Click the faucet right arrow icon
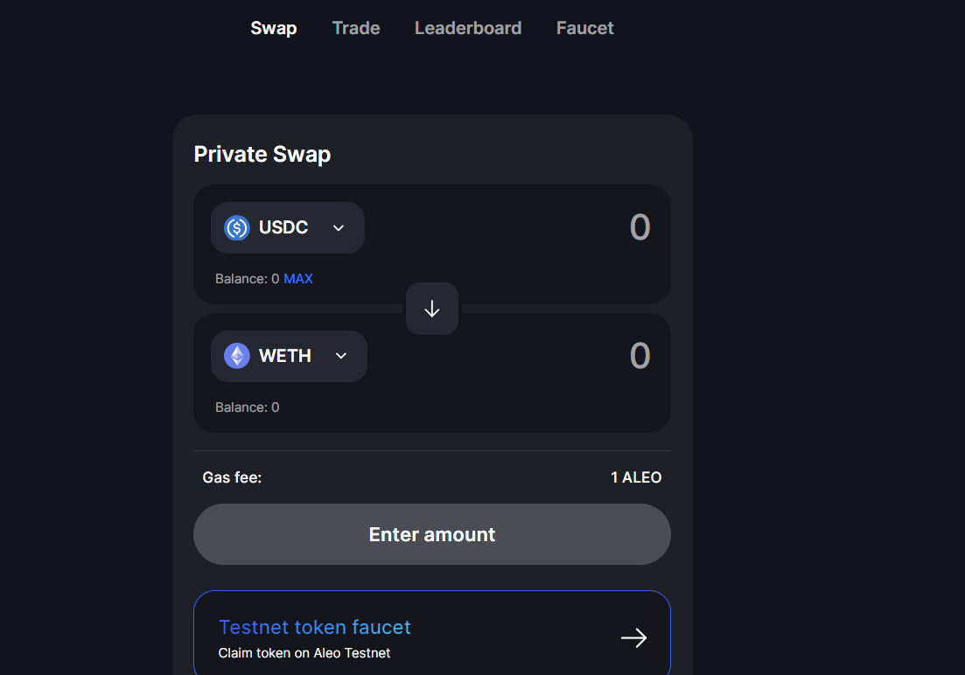The width and height of the screenshot is (965, 675). point(634,638)
